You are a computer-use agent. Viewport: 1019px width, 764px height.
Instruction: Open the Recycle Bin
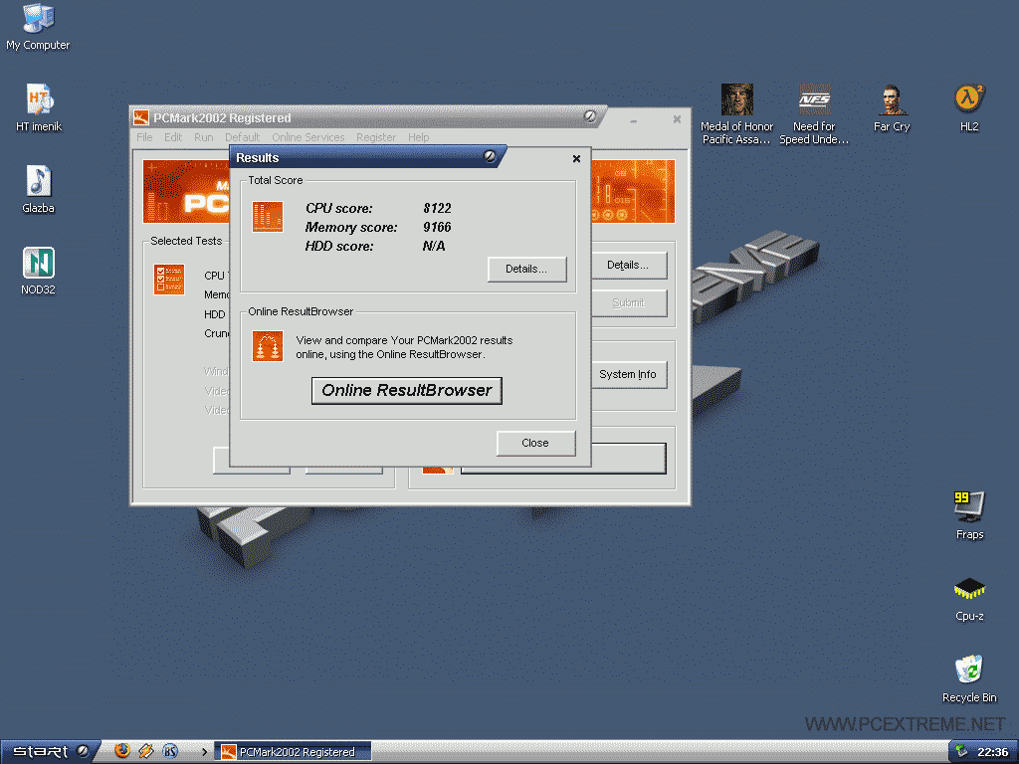point(969,670)
